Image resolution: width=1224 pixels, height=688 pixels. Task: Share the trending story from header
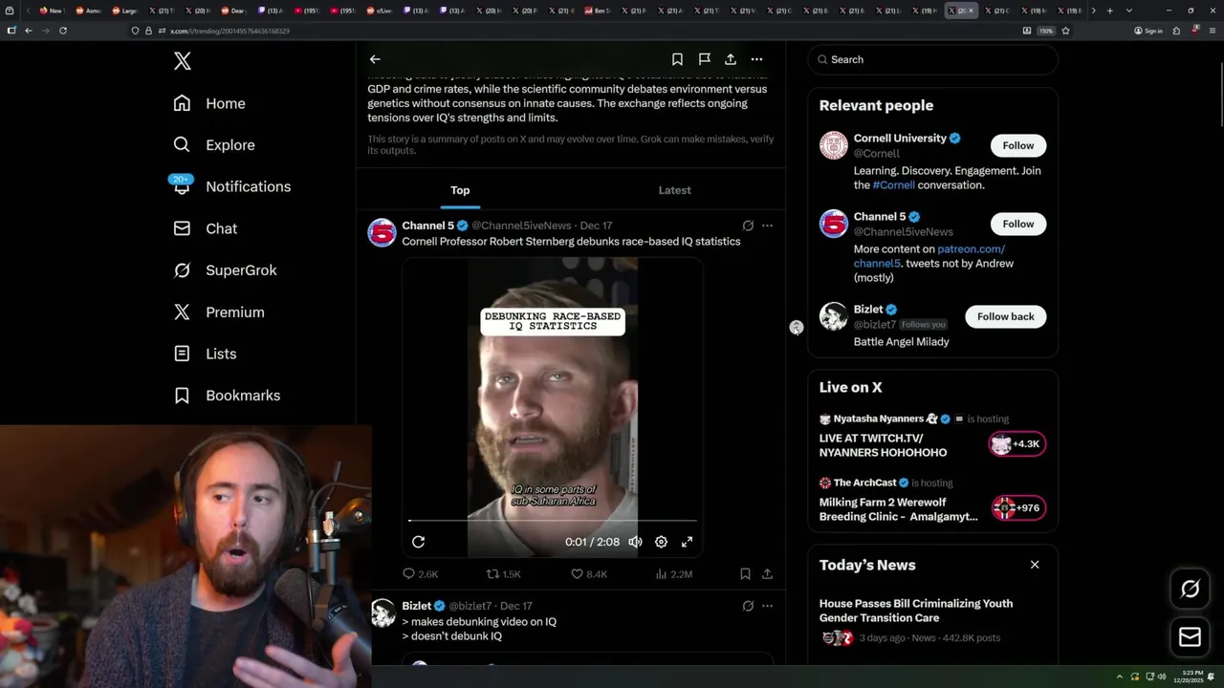point(731,59)
